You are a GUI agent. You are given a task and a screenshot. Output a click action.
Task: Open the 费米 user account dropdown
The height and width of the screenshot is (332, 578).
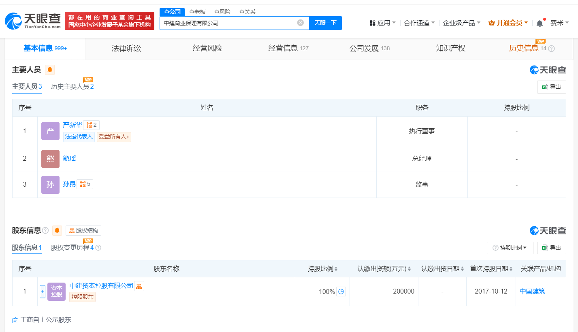pyautogui.click(x=559, y=23)
